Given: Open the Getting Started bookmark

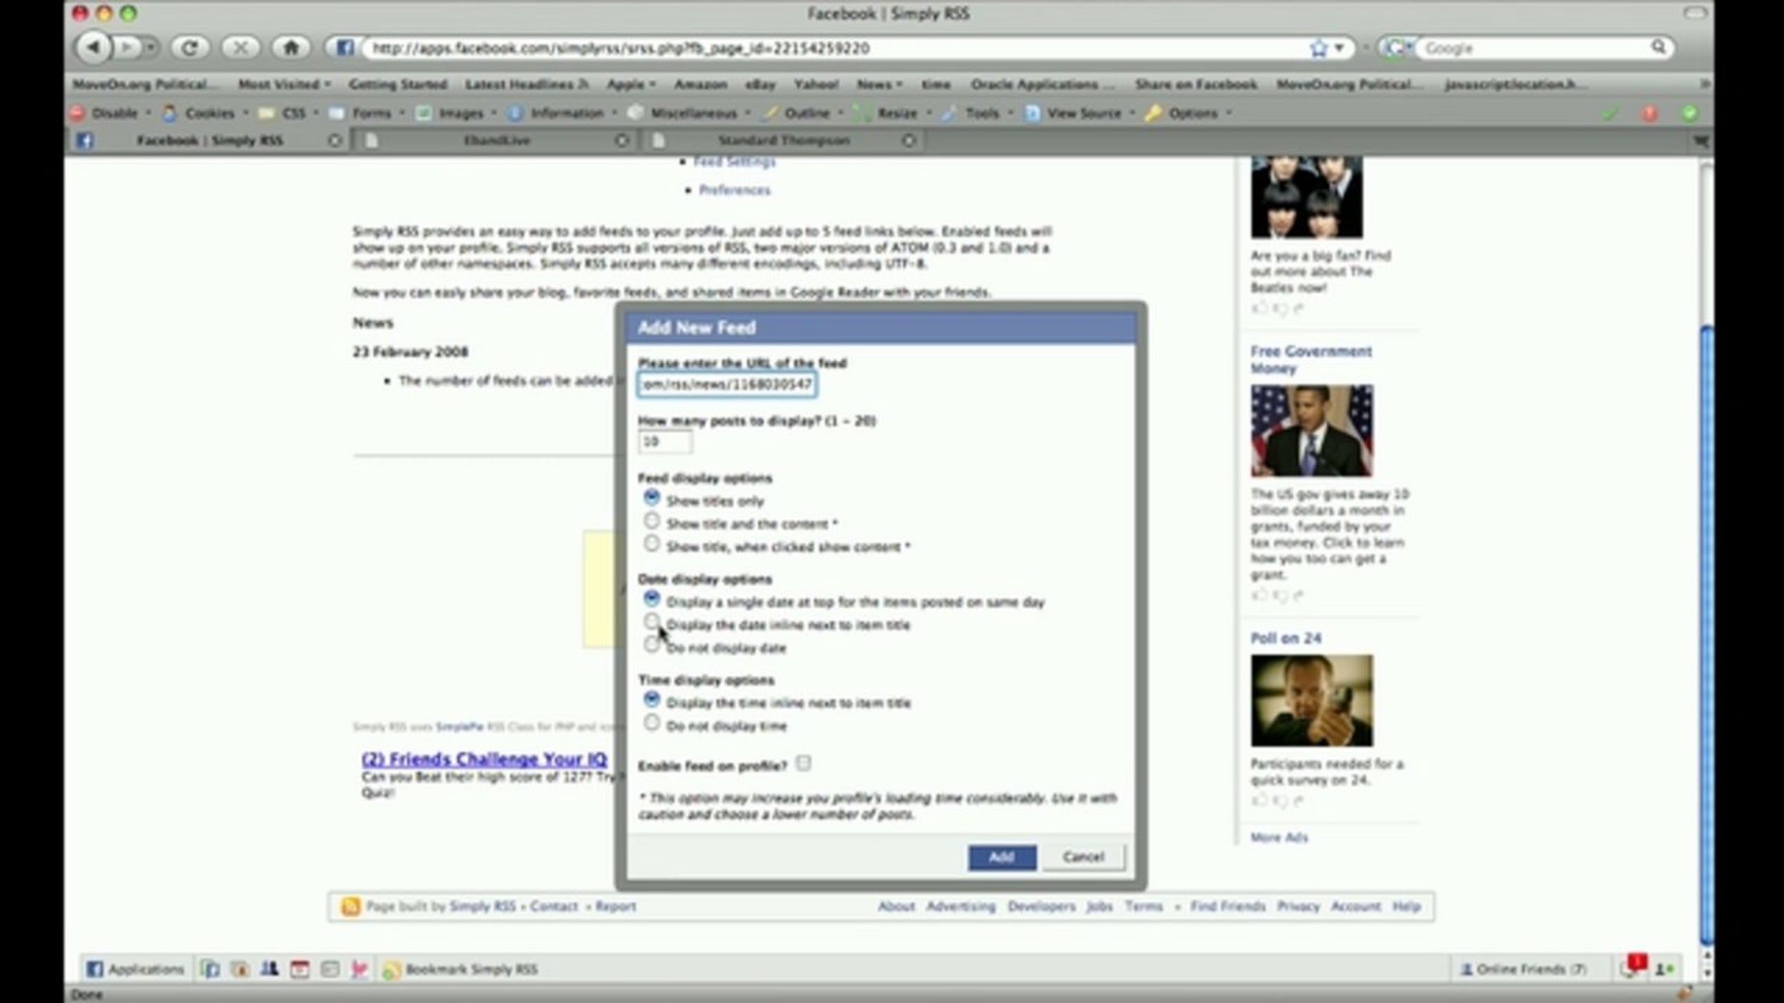Looking at the screenshot, I should (398, 84).
